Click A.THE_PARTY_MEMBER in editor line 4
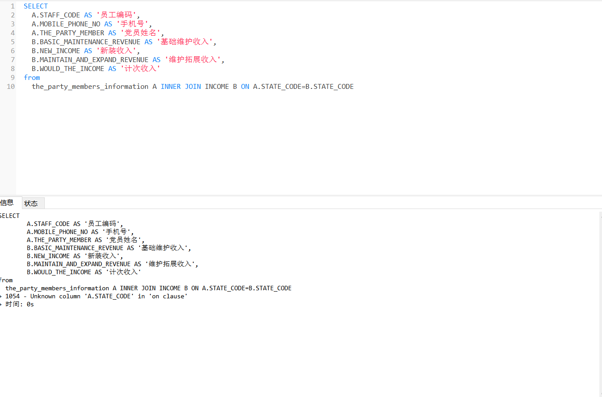The image size is (602, 397). point(68,33)
